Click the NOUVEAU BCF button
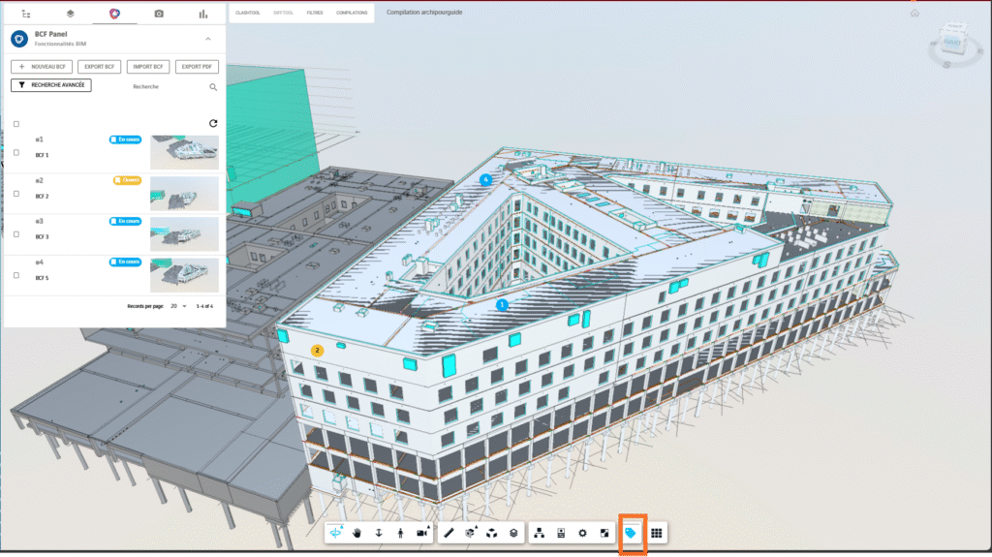This screenshot has width=992, height=557. click(x=41, y=67)
